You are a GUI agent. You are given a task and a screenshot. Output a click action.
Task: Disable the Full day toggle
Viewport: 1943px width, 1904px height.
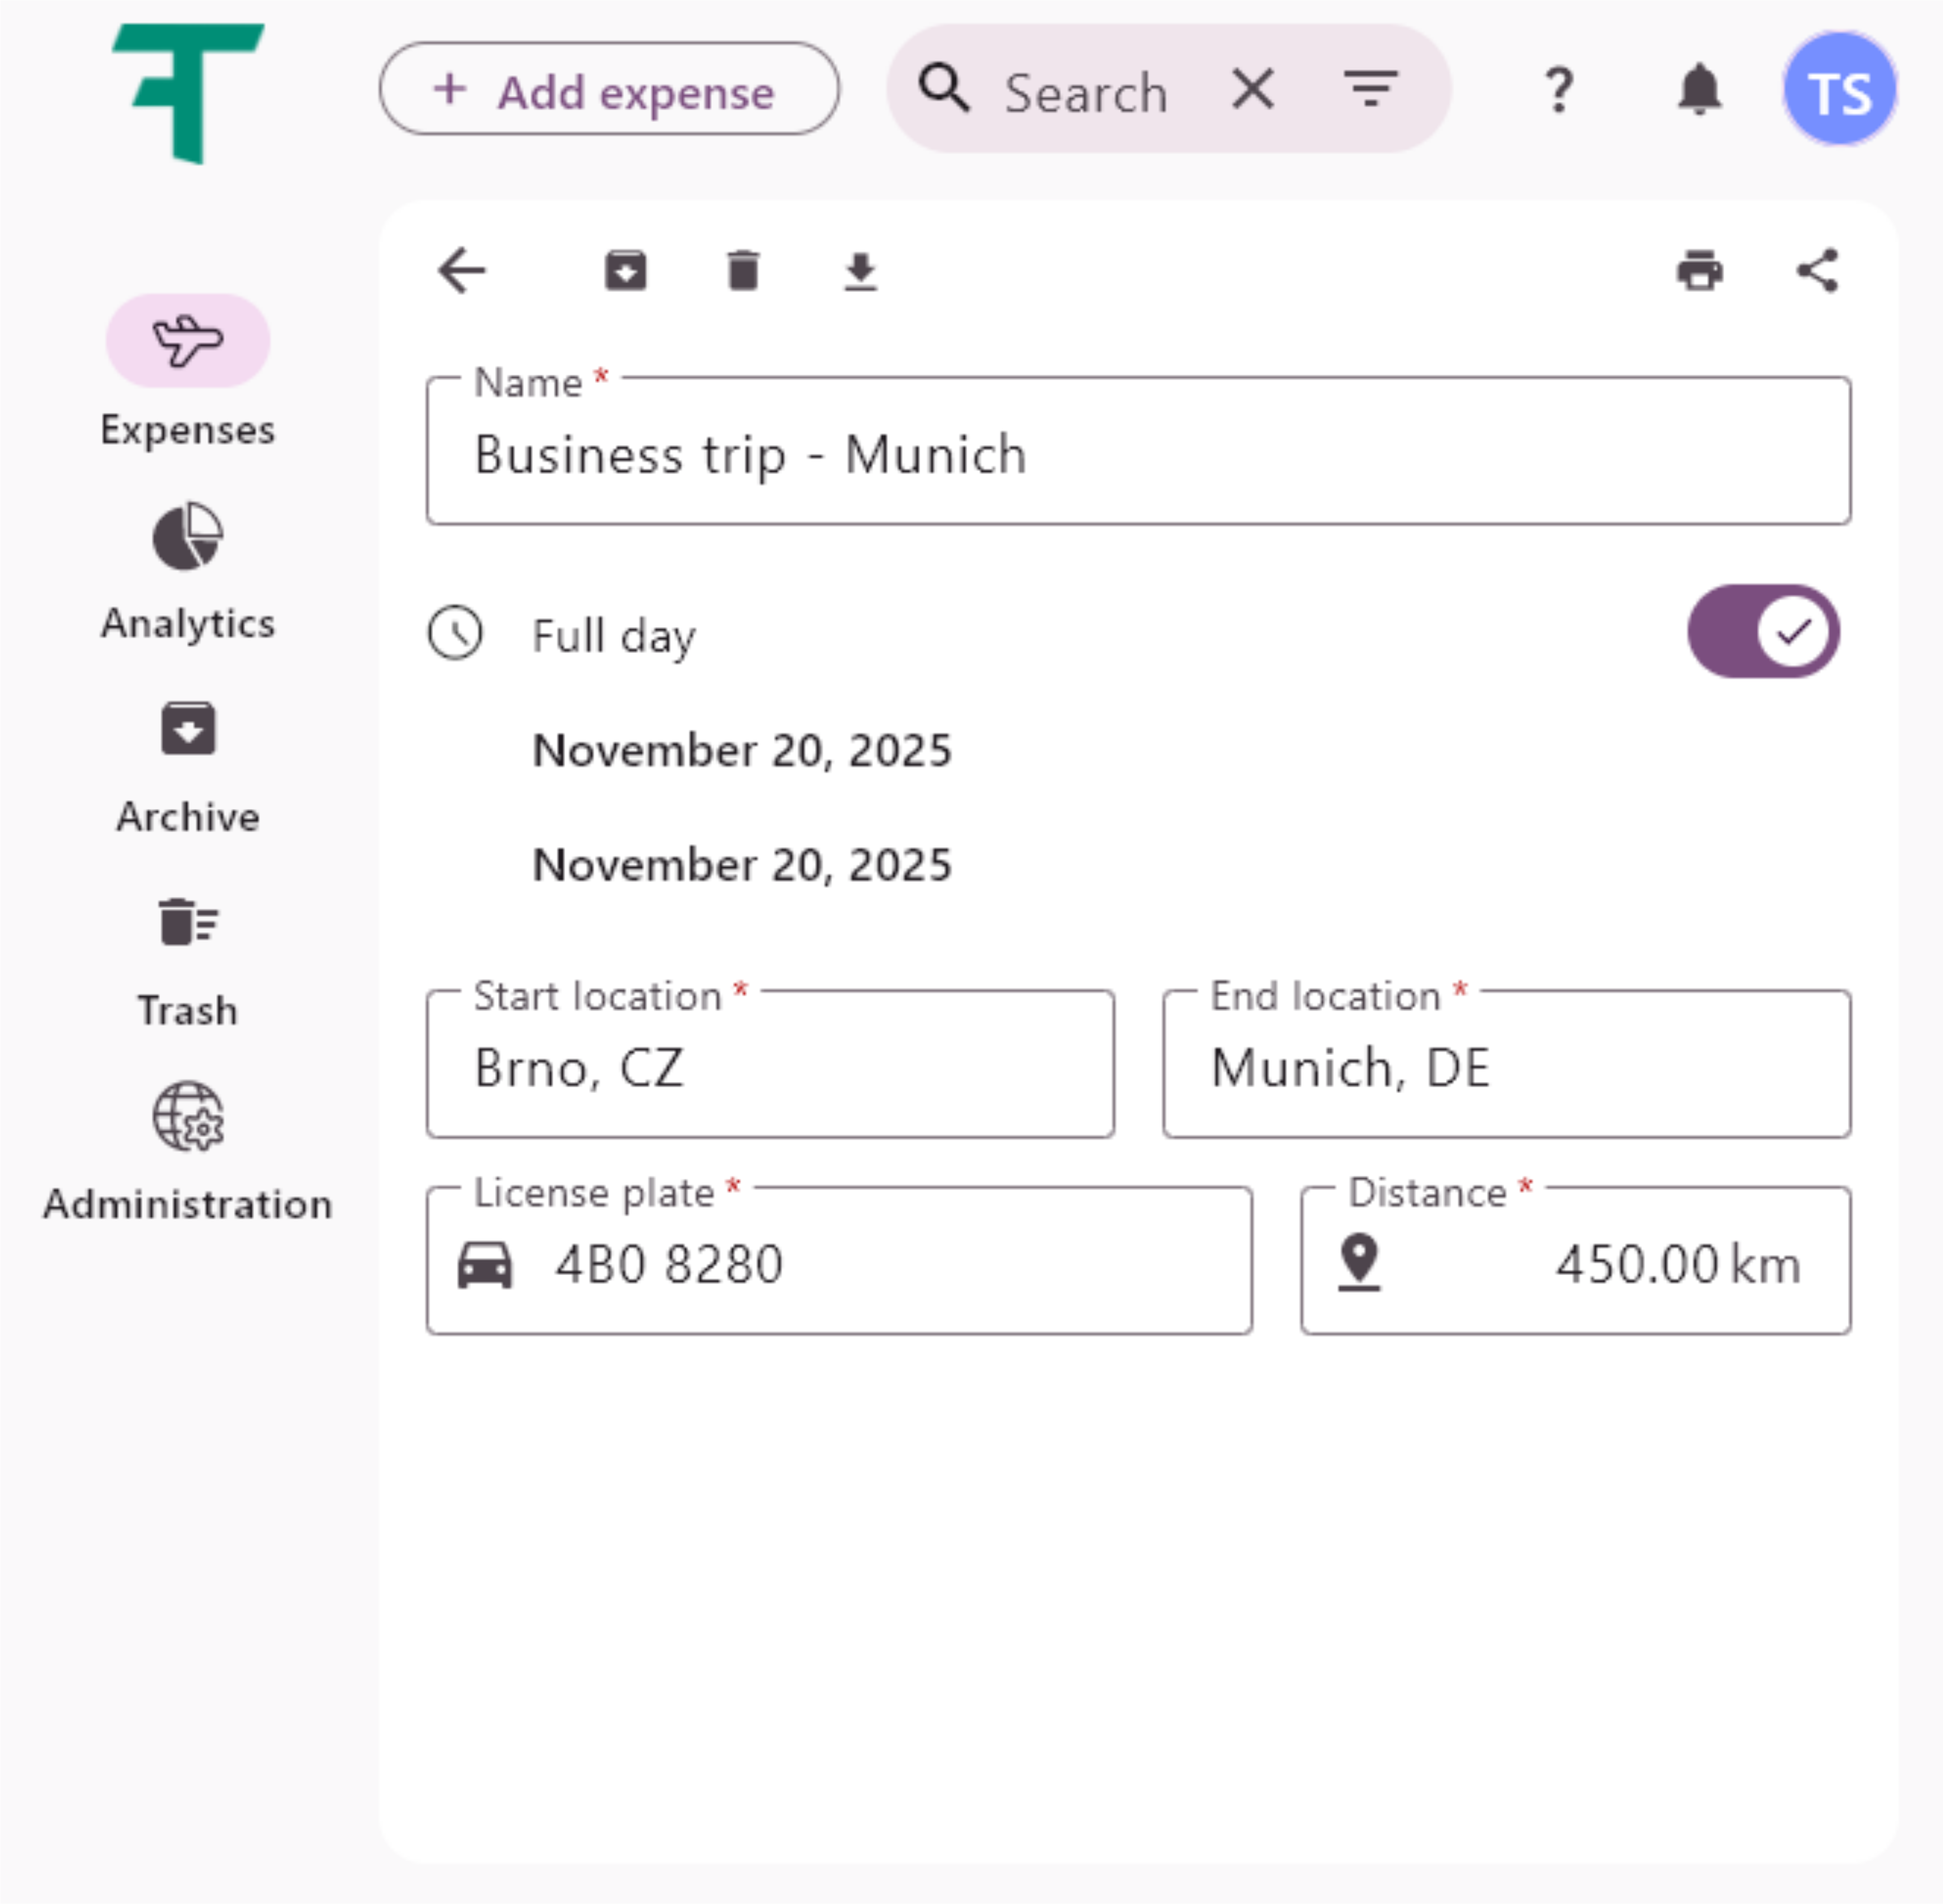point(1763,631)
